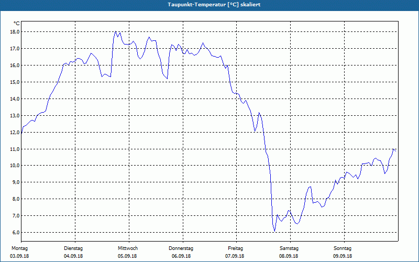The height and width of the screenshot is (262, 419).
Task: Click the Donnerstag day label
Action: 181,248
